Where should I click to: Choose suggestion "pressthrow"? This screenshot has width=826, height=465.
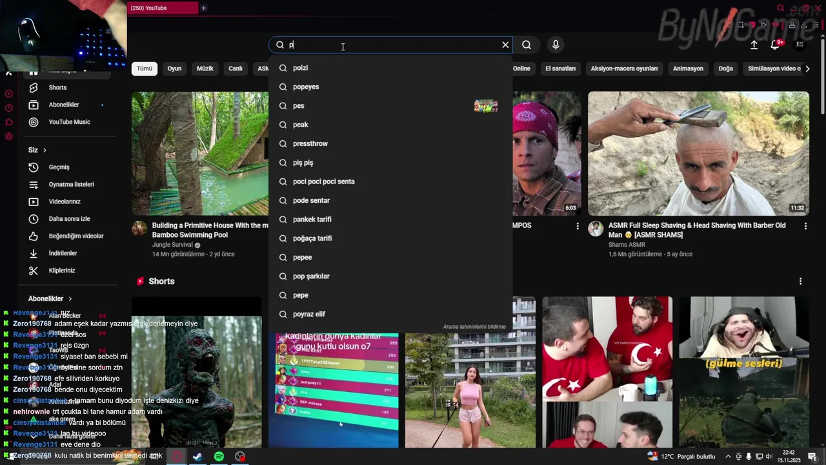[x=390, y=143]
